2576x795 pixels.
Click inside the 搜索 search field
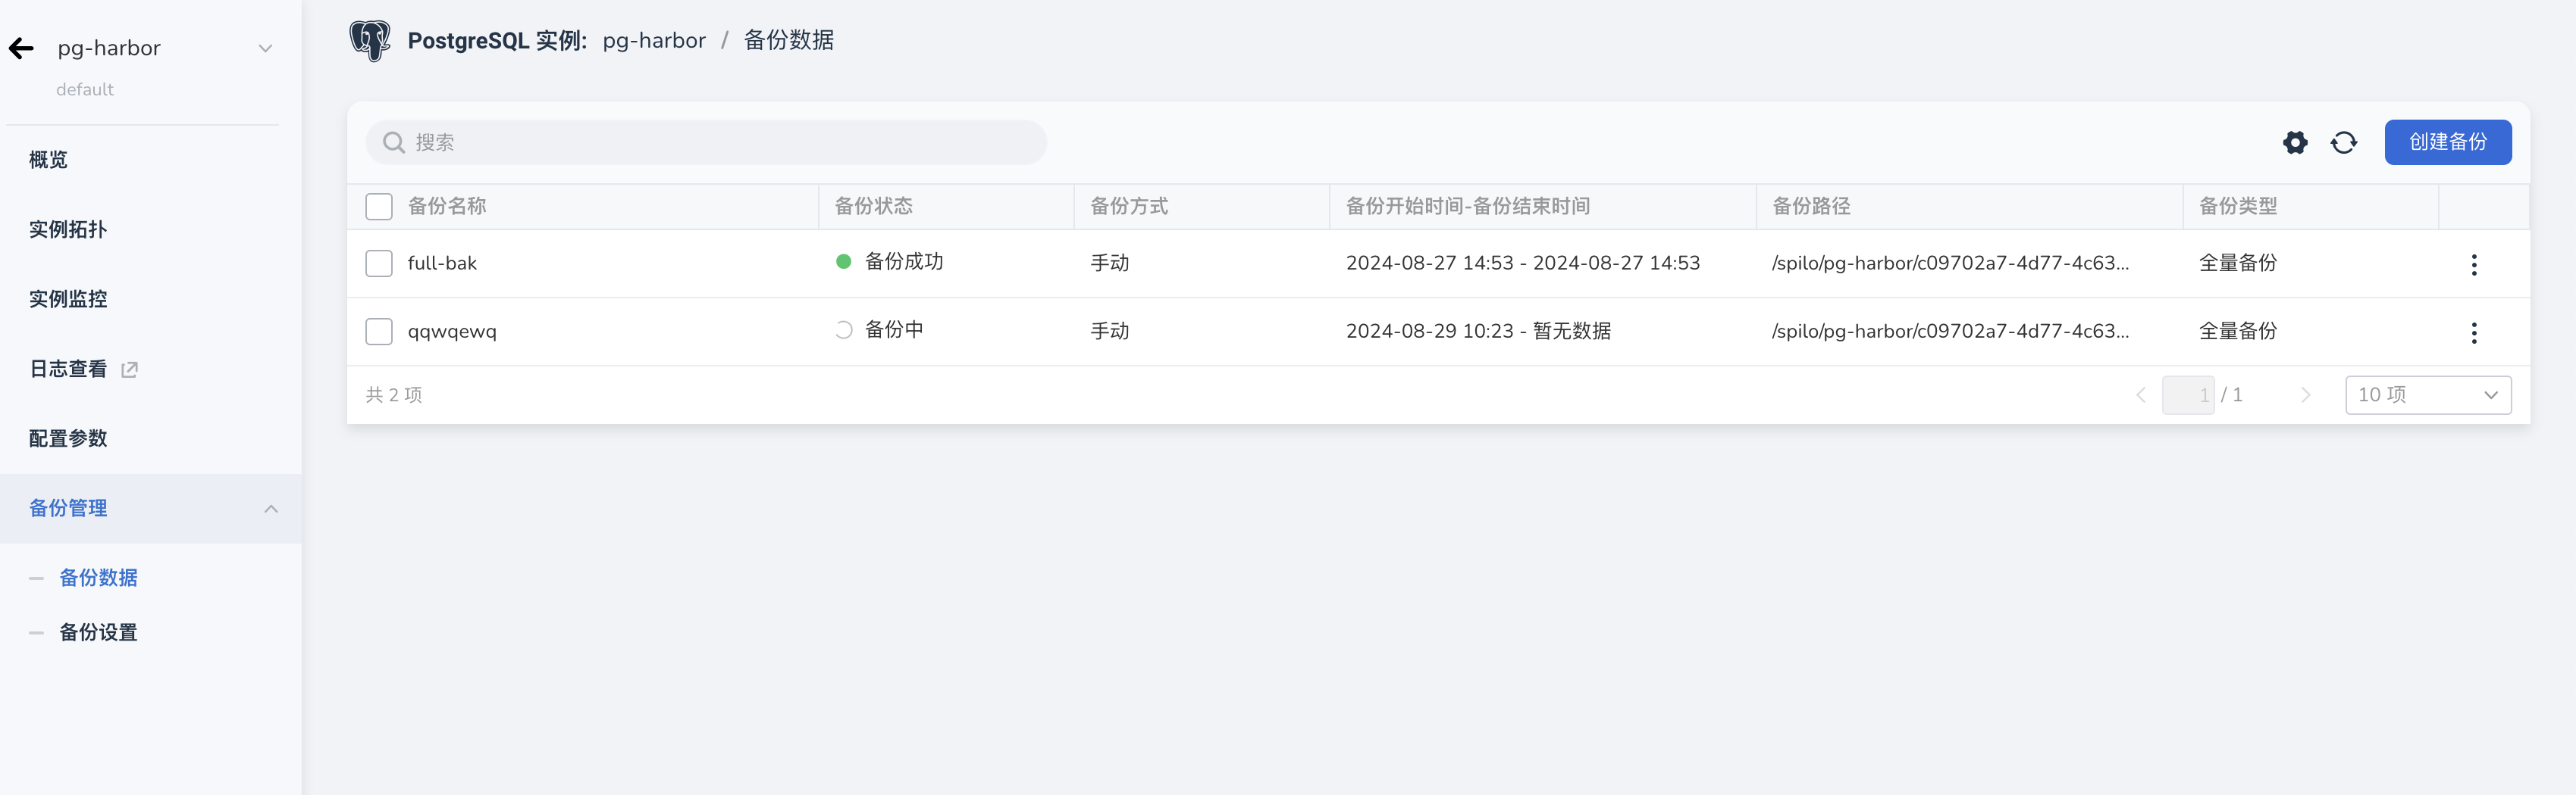coord(700,142)
